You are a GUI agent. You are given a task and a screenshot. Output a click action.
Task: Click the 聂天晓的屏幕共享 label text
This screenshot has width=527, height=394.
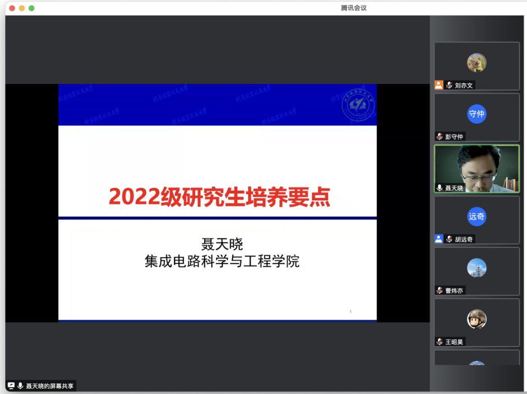click(x=50, y=386)
